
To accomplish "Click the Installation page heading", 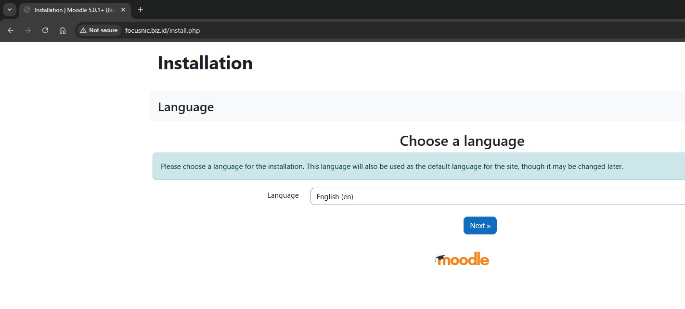I will [x=205, y=63].
